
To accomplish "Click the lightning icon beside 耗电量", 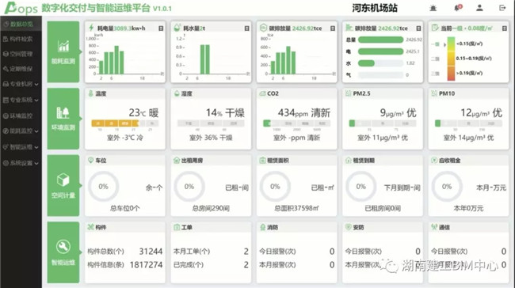I will pos(91,28).
